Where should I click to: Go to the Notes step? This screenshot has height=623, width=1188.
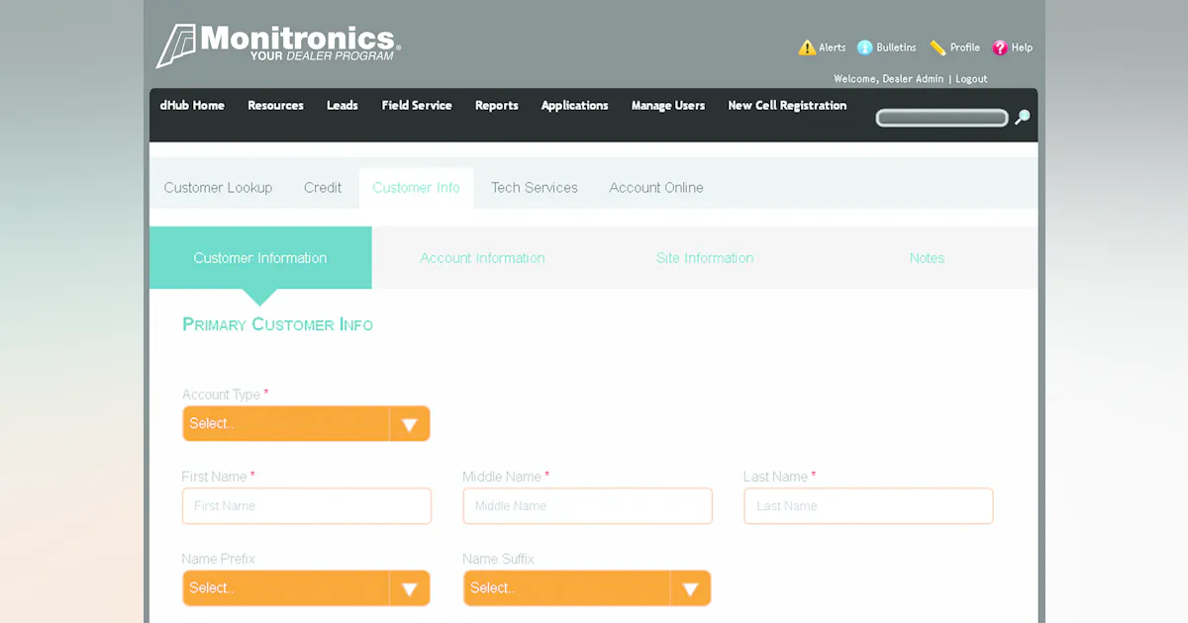[x=927, y=258]
